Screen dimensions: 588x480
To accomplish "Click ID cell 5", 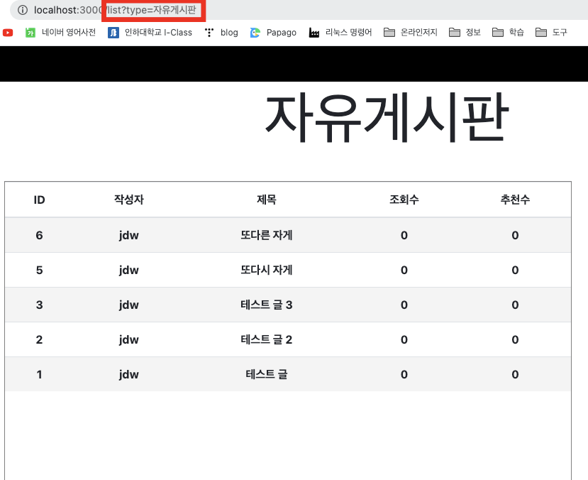I will 40,271.
